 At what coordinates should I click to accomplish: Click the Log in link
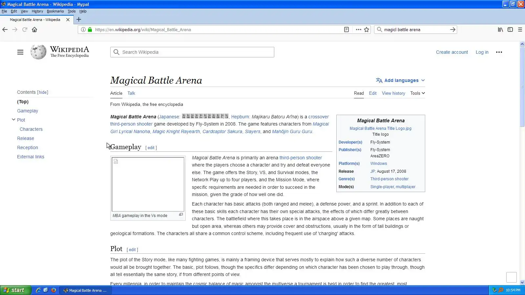click(482, 52)
